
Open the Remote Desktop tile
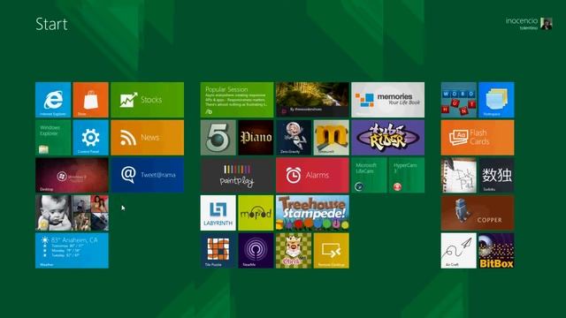pyautogui.click(x=331, y=251)
